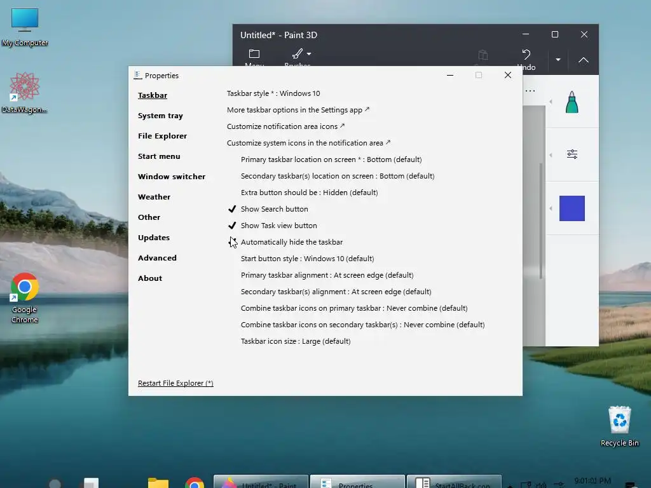The height and width of the screenshot is (488, 651).
Task: Open the three-dots more options in Paint 3D
Action: (x=530, y=91)
